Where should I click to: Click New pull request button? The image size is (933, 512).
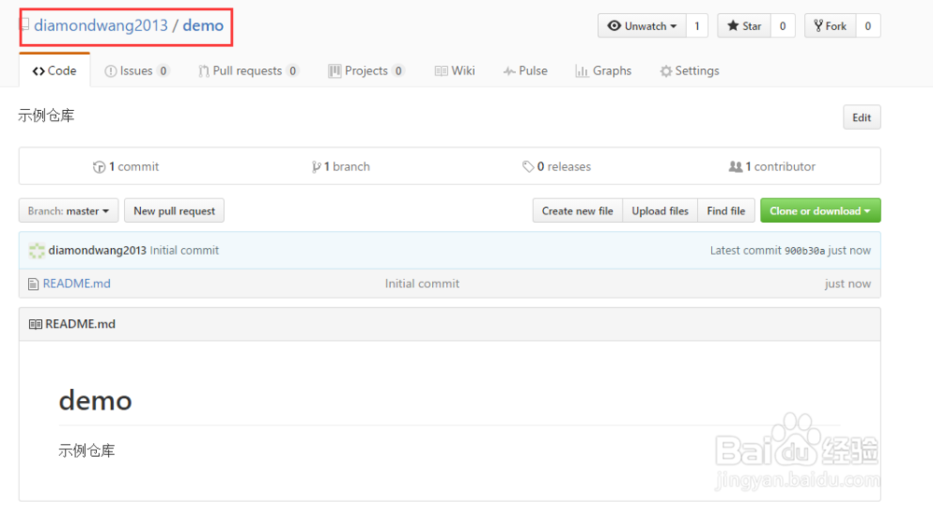point(174,211)
